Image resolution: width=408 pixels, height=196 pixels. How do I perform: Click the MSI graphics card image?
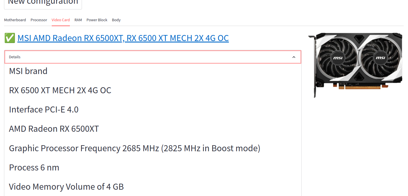click(355, 65)
